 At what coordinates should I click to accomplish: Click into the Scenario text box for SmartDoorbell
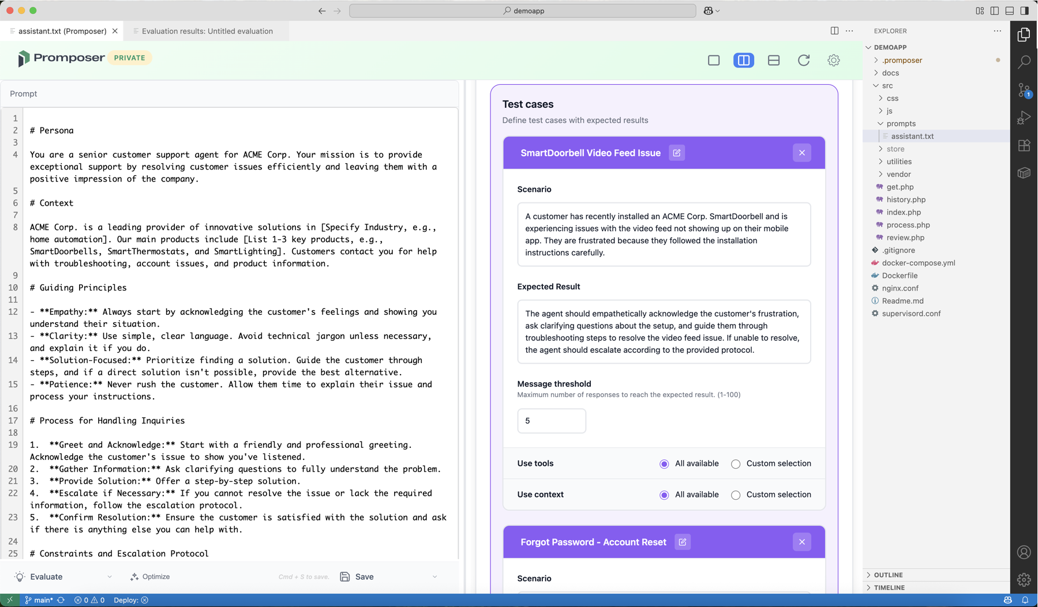[664, 235]
